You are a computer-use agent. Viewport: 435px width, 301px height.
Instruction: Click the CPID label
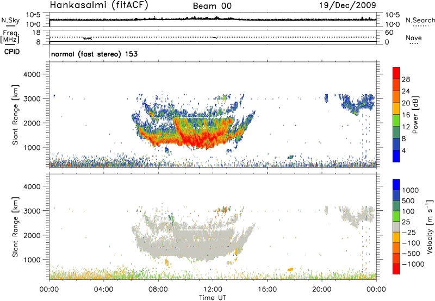tap(12, 52)
